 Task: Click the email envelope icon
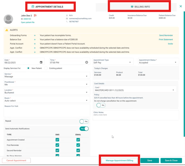click(67, 18)
